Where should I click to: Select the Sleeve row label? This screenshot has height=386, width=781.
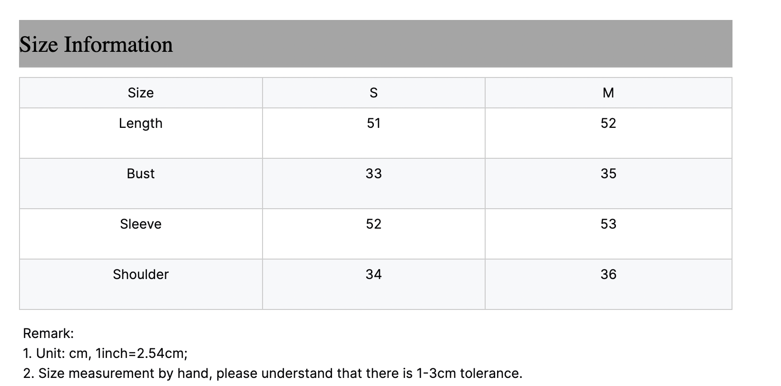tap(141, 224)
